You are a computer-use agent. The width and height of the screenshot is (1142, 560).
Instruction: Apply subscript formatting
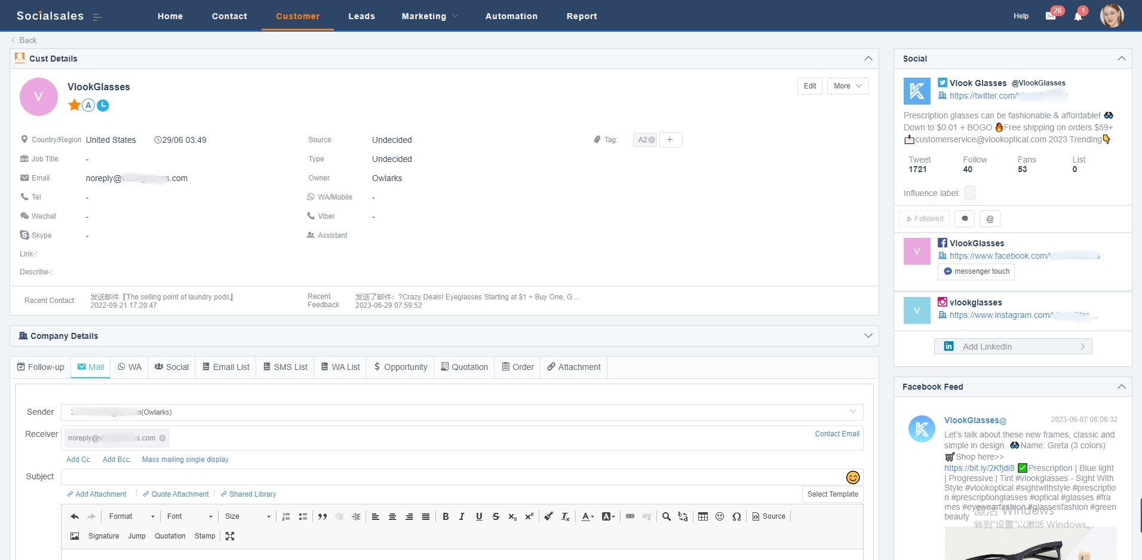click(x=512, y=516)
